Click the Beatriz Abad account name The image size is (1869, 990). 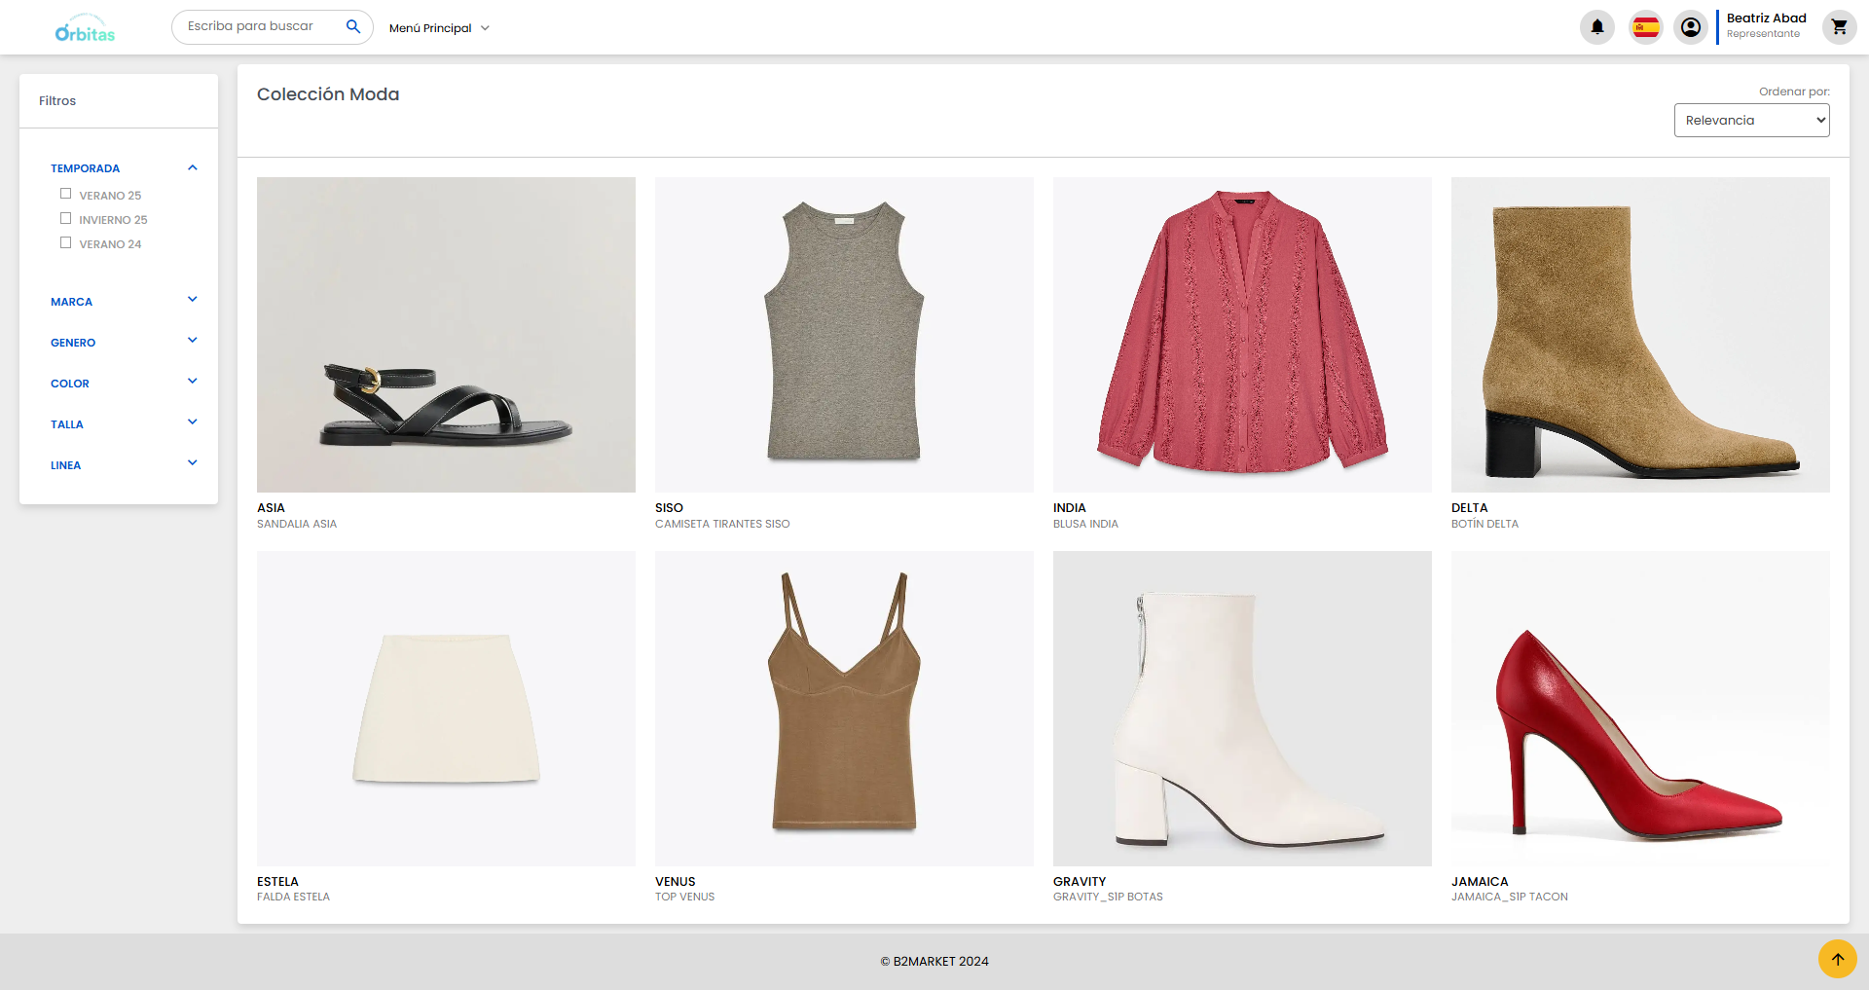[x=1765, y=17]
